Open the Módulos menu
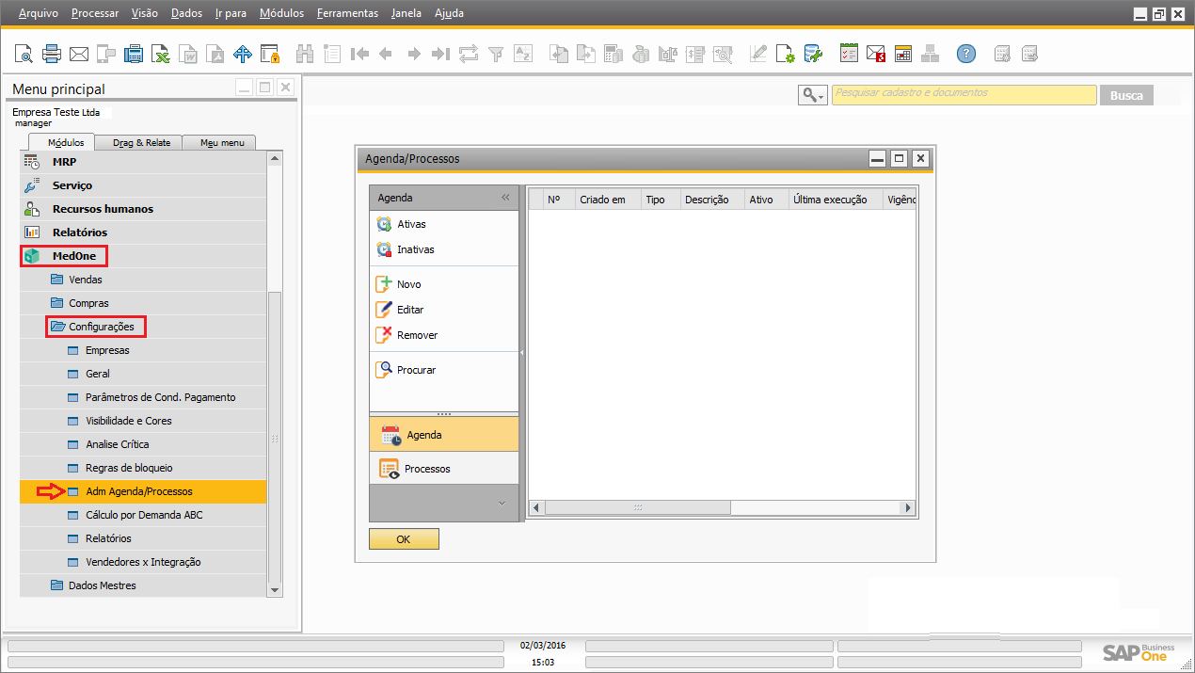Screen dimensions: 1195x673 click(282, 13)
